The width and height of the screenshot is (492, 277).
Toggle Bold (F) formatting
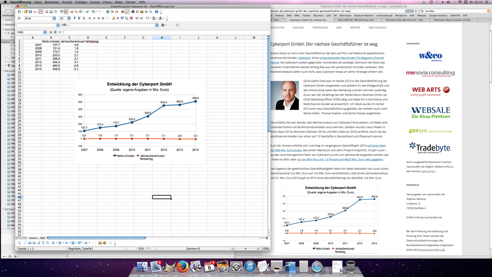[x=75, y=18]
